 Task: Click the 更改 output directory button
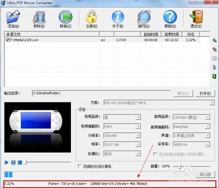(183, 93)
